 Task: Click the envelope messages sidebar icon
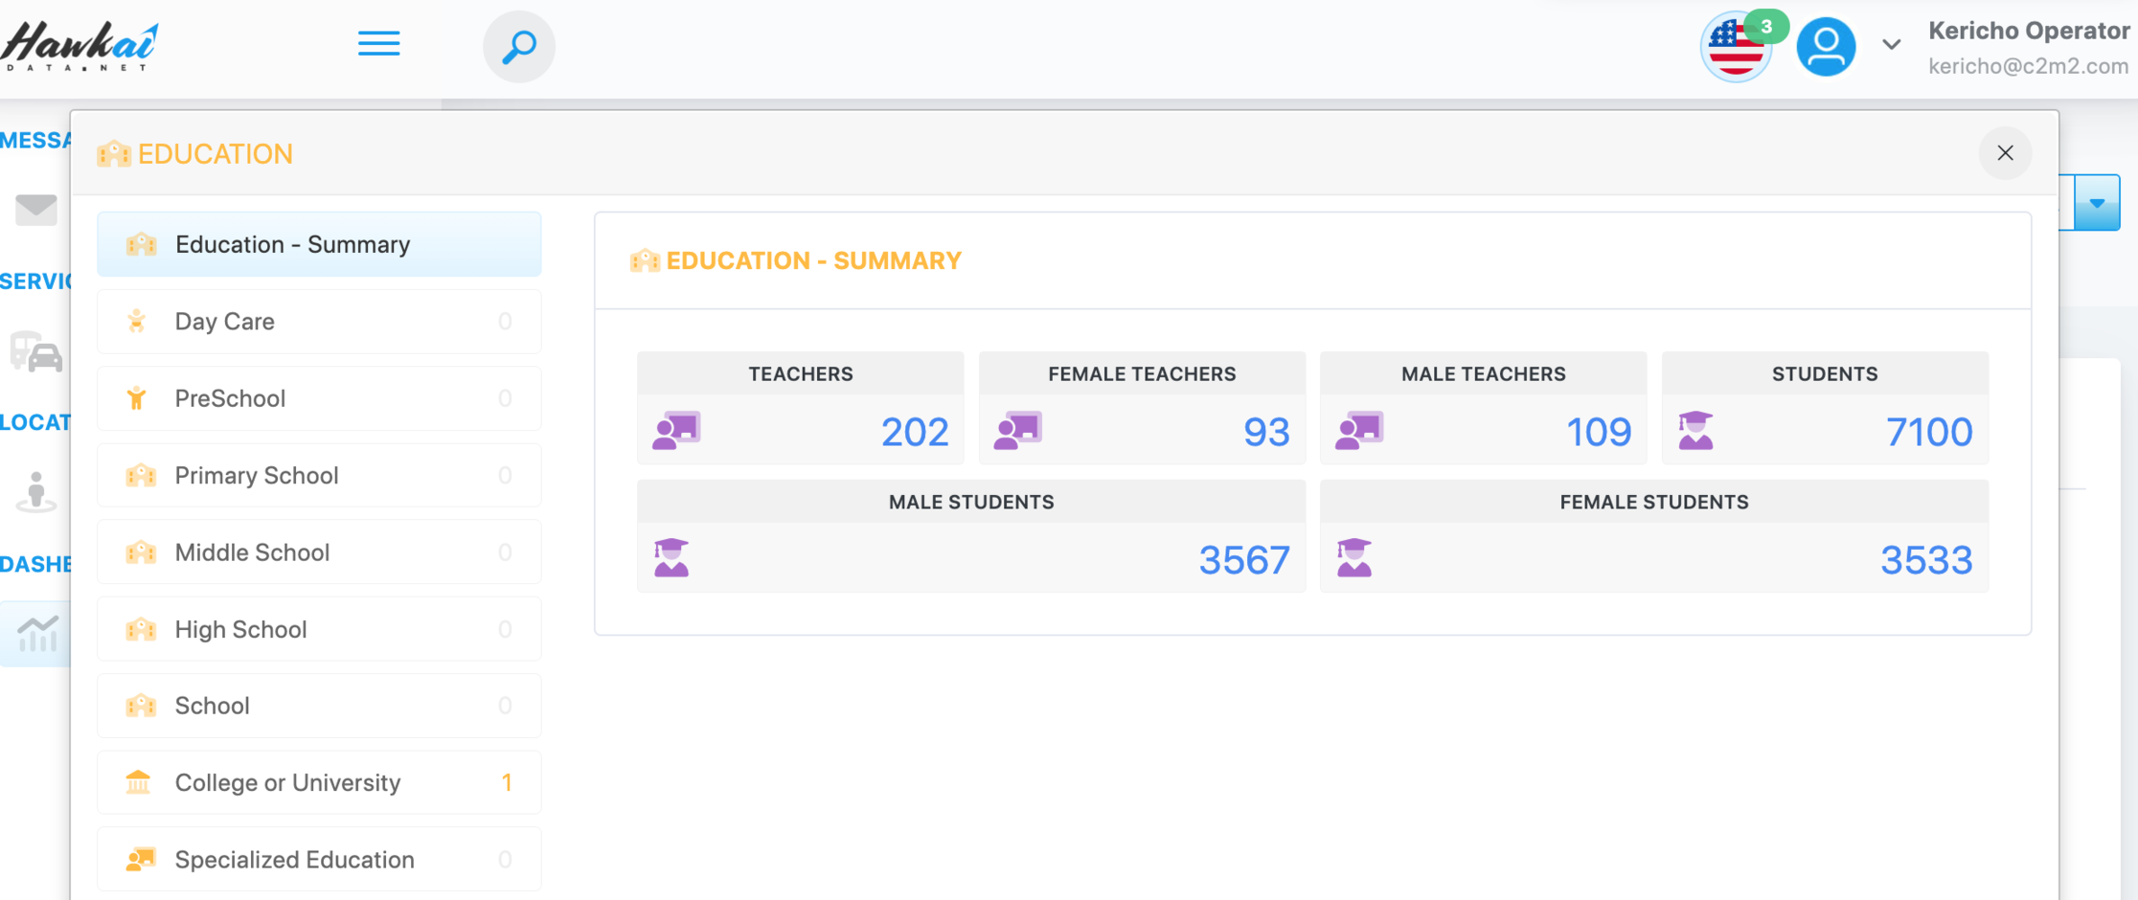point(36,209)
